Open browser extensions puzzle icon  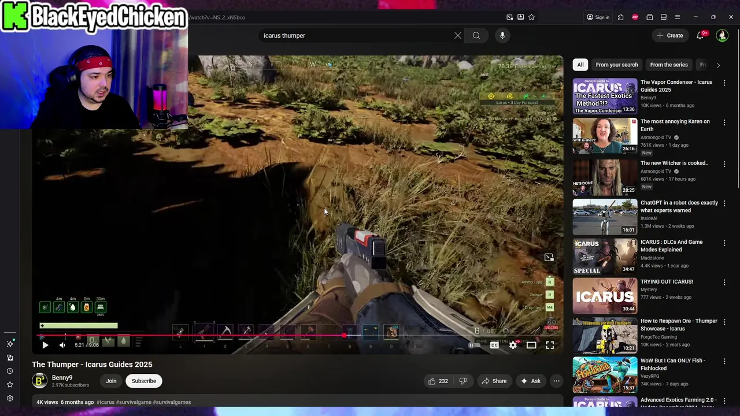click(620, 17)
